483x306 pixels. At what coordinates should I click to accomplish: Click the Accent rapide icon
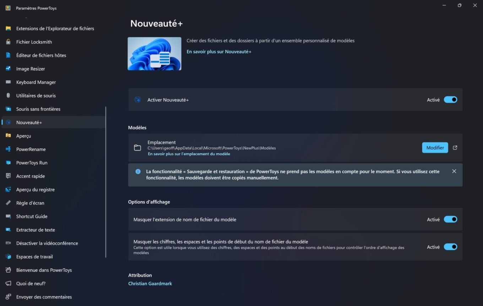click(8, 176)
